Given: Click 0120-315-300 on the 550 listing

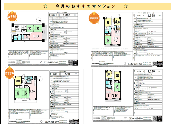Looking at the screenshot, I should (x=52, y=122).
